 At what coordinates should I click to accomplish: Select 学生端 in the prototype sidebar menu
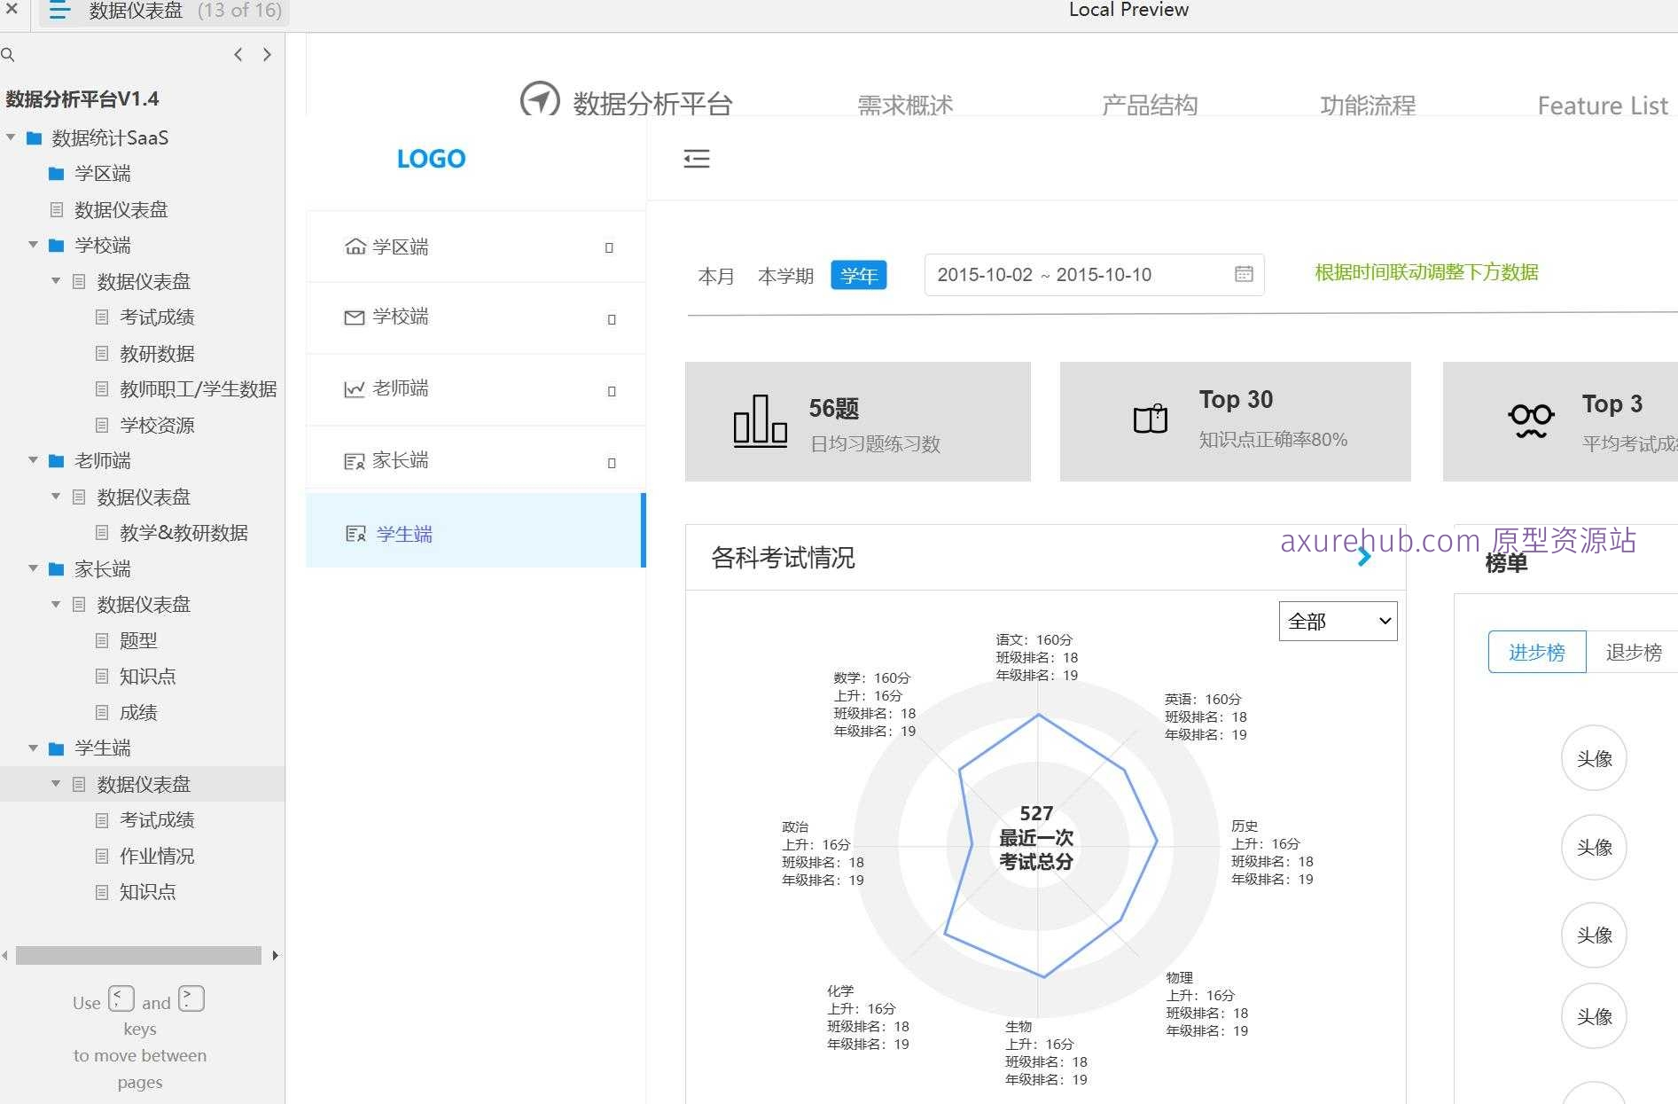[403, 533]
